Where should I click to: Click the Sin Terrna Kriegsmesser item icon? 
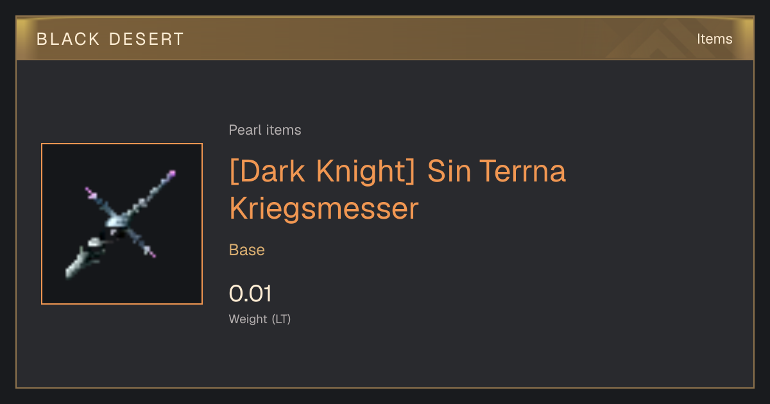(122, 224)
